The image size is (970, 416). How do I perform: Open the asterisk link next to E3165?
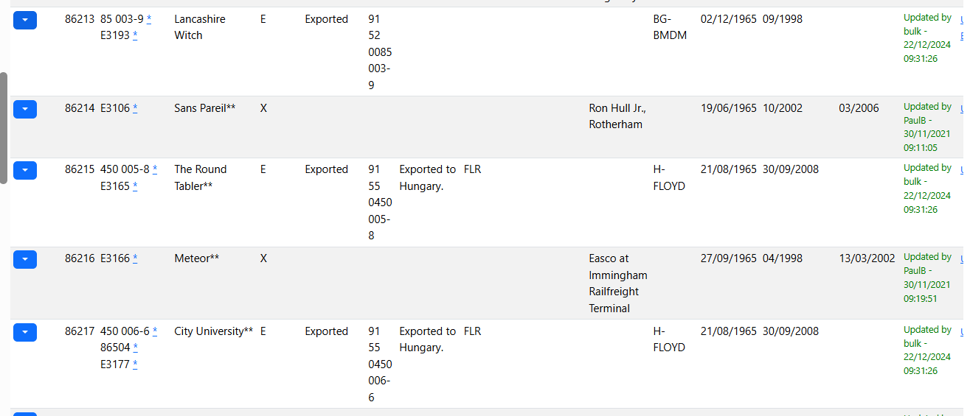point(135,186)
